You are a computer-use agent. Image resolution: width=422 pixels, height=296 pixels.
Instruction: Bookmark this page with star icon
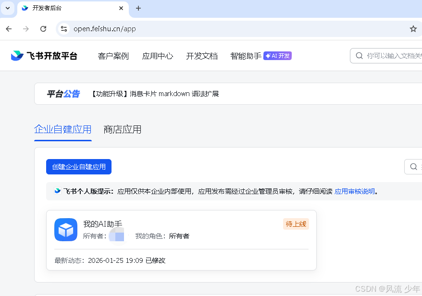click(x=413, y=29)
